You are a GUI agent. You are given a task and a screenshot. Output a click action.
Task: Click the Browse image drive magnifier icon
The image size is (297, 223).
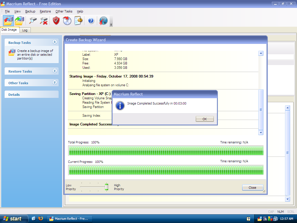[x=33, y=21]
